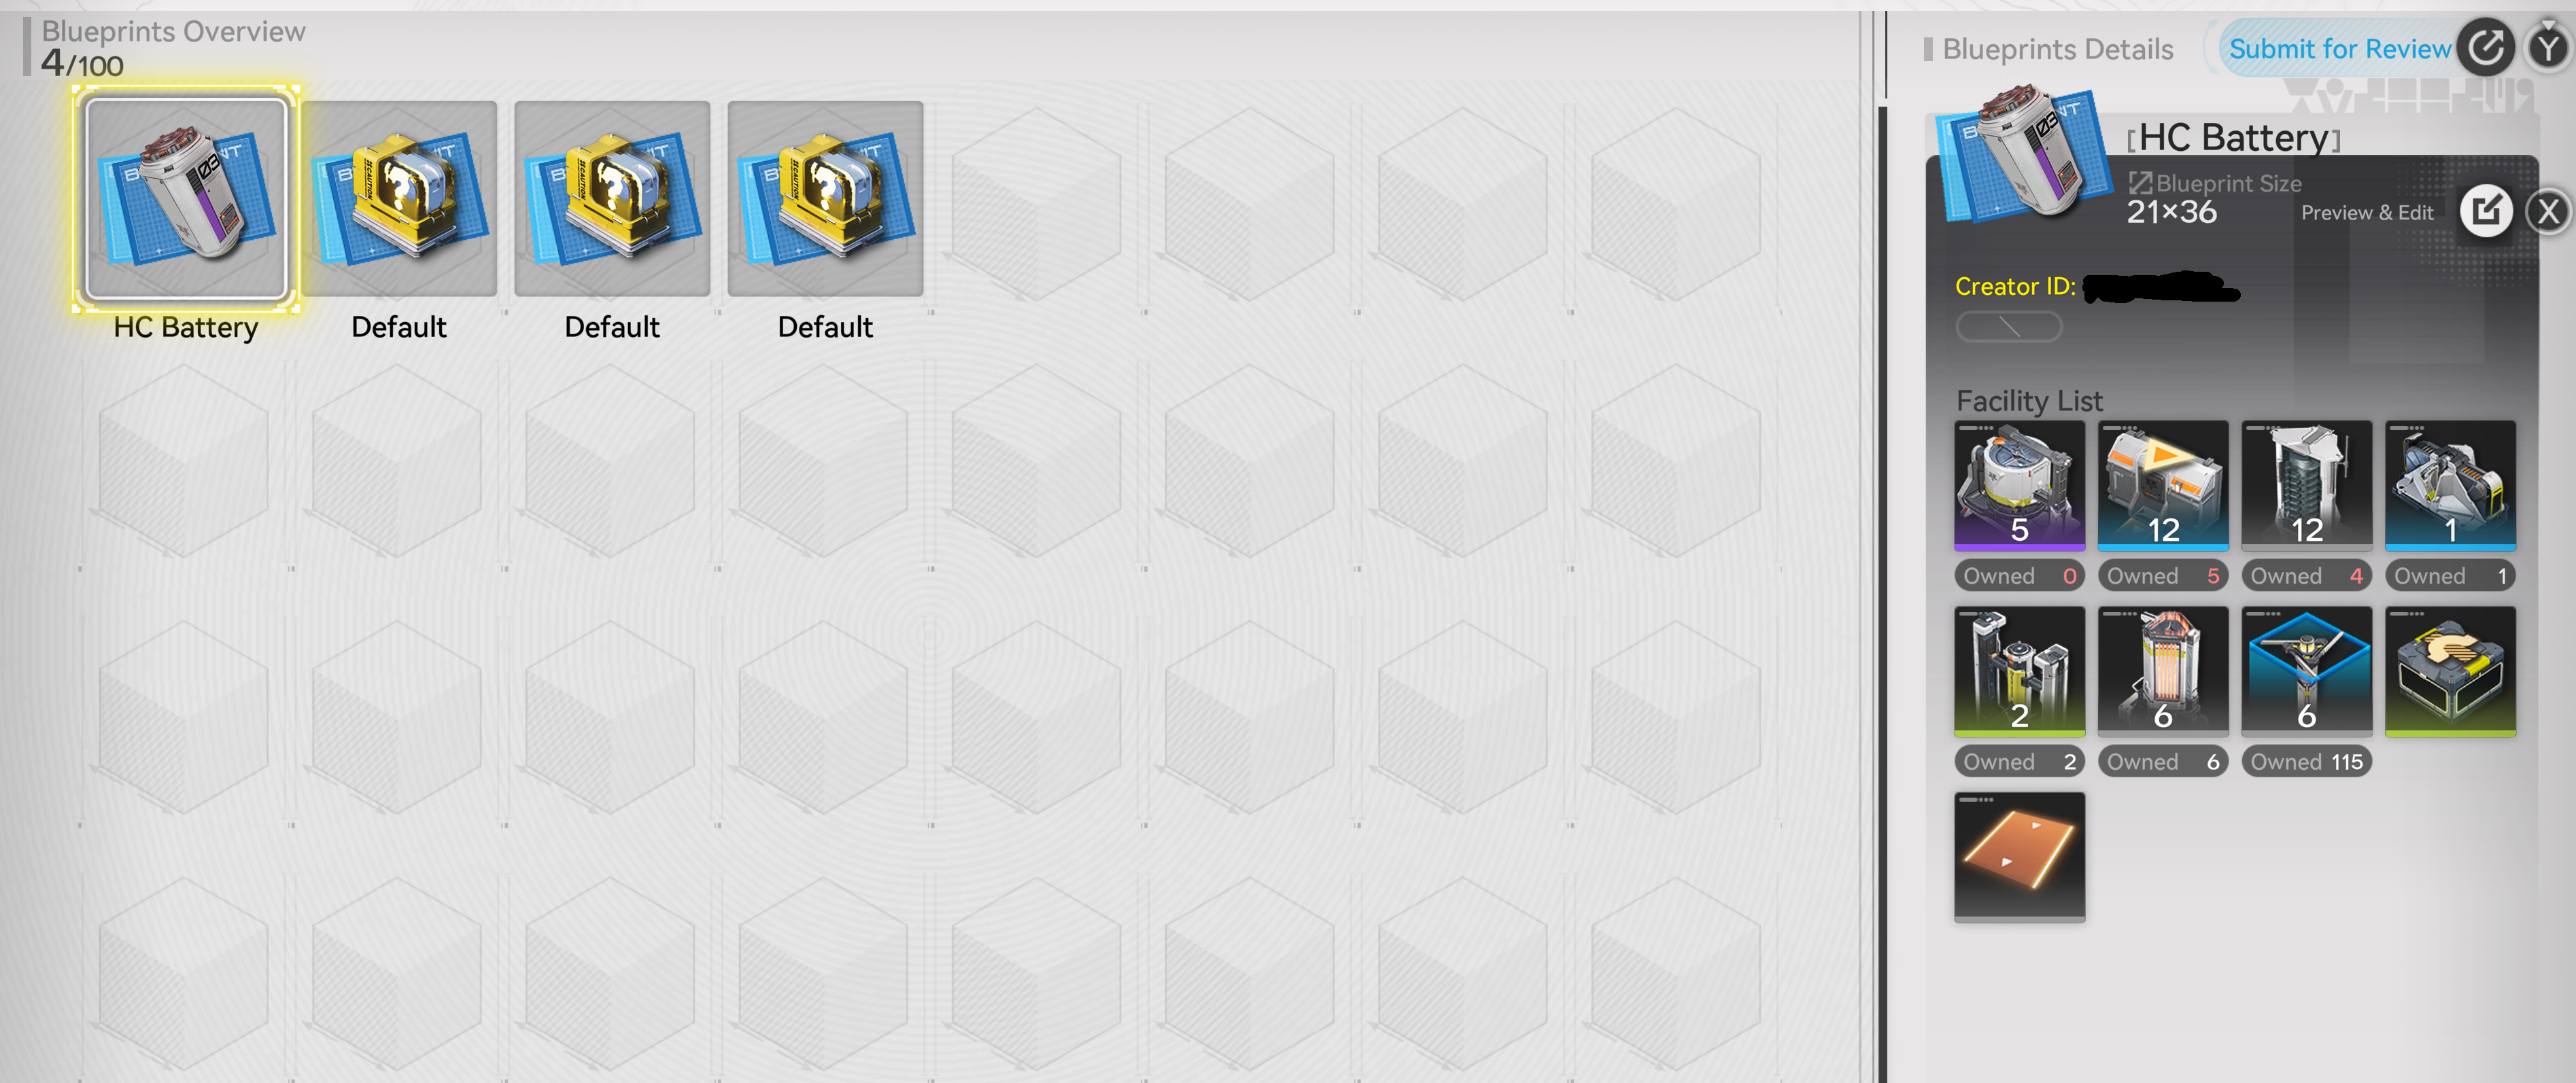Click the HC Battery blueprint name title
Image resolution: width=2576 pixels, height=1083 pixels.
click(2233, 138)
